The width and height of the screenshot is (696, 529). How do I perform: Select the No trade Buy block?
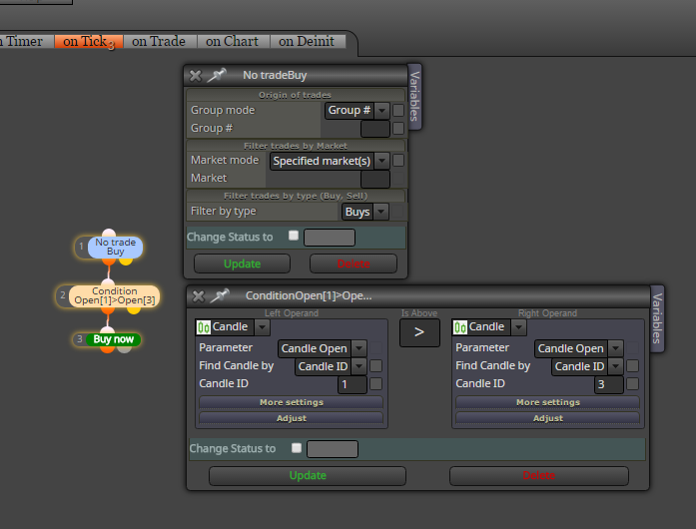tap(115, 247)
